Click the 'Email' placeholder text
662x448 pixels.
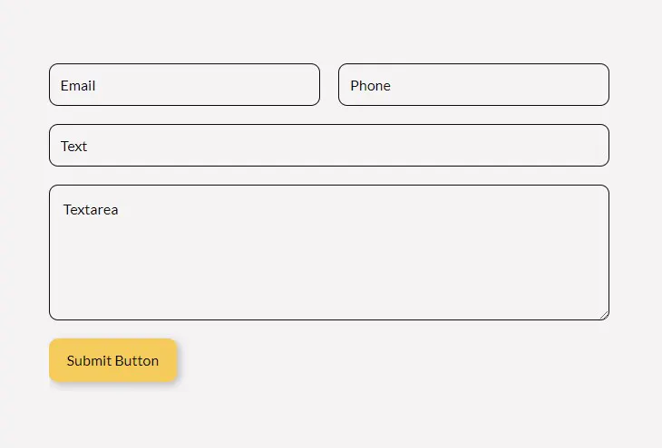point(78,86)
